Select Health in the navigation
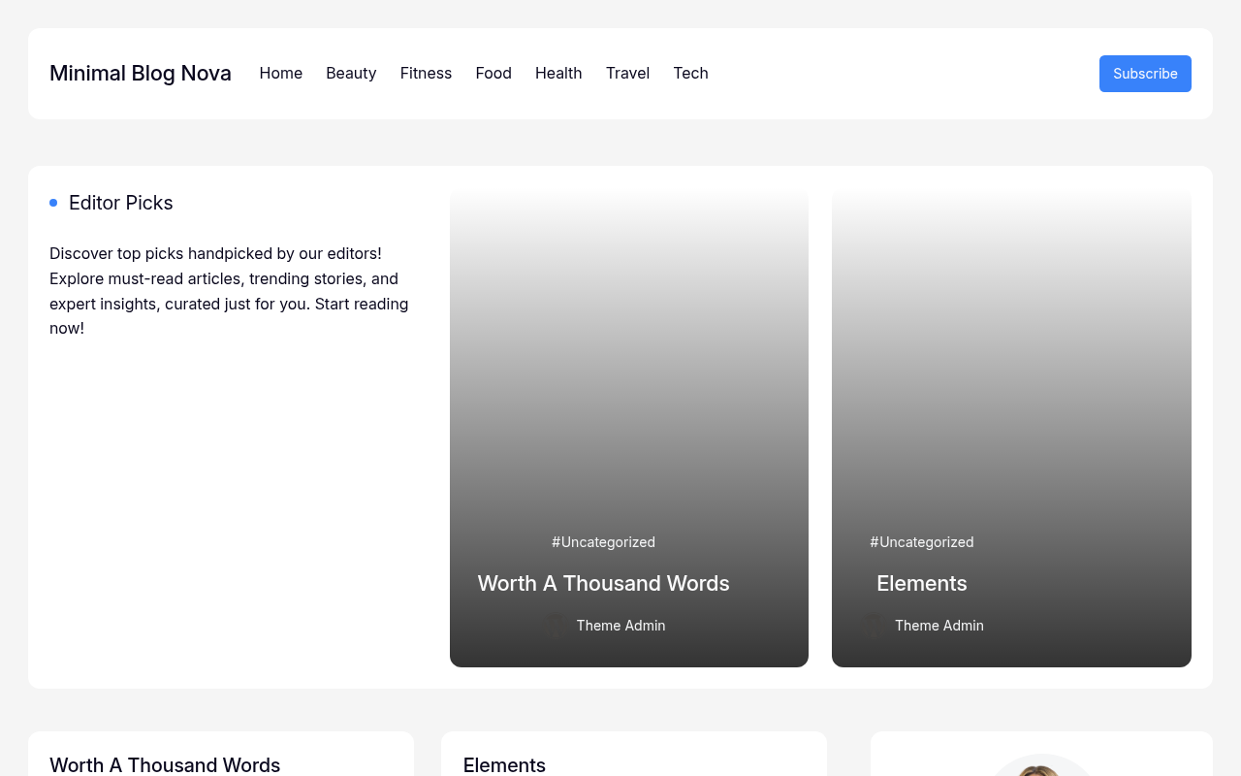Screen dimensions: 1241x776 point(558,74)
